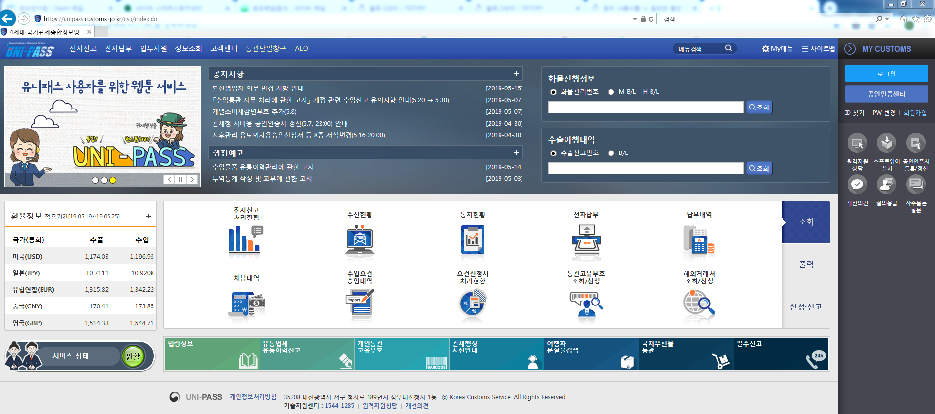Go back with browser back arrow
Image resolution: width=935 pixels, height=414 pixels.
coord(7,19)
